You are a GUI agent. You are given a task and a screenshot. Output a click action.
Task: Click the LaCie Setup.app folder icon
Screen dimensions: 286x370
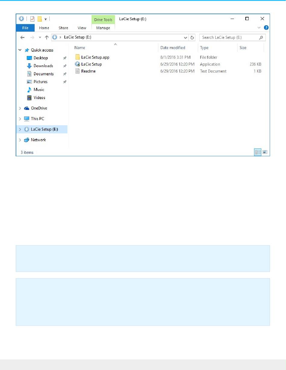[77, 57]
